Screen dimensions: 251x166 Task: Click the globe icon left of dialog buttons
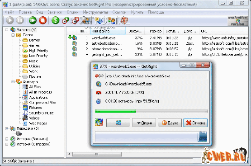[99, 123]
